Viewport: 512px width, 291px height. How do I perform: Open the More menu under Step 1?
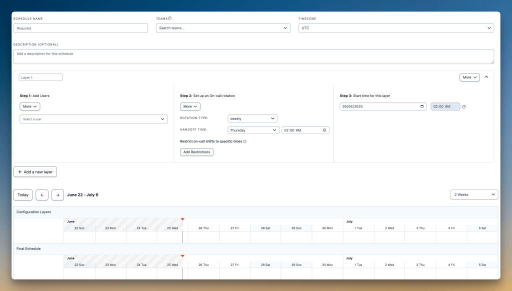29,106
